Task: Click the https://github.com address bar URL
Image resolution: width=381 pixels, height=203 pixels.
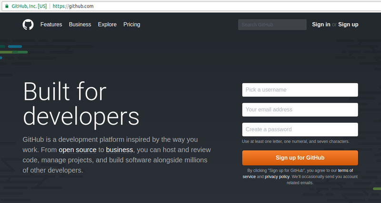Action: click(x=73, y=6)
